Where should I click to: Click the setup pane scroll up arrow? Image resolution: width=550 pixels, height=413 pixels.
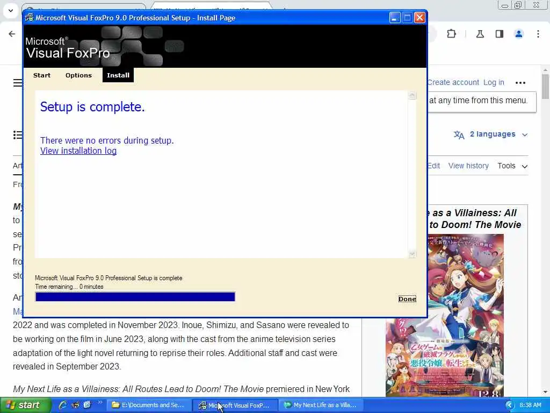412,95
